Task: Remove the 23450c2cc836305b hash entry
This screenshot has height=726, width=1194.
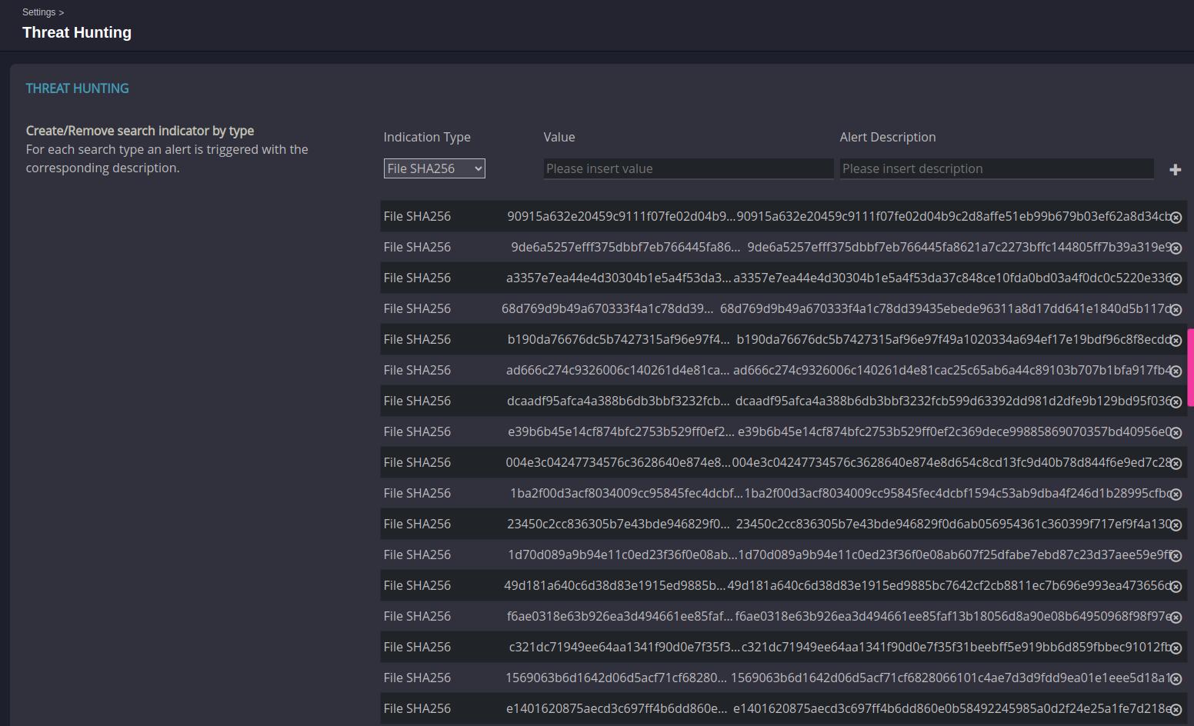Action: (1176, 525)
